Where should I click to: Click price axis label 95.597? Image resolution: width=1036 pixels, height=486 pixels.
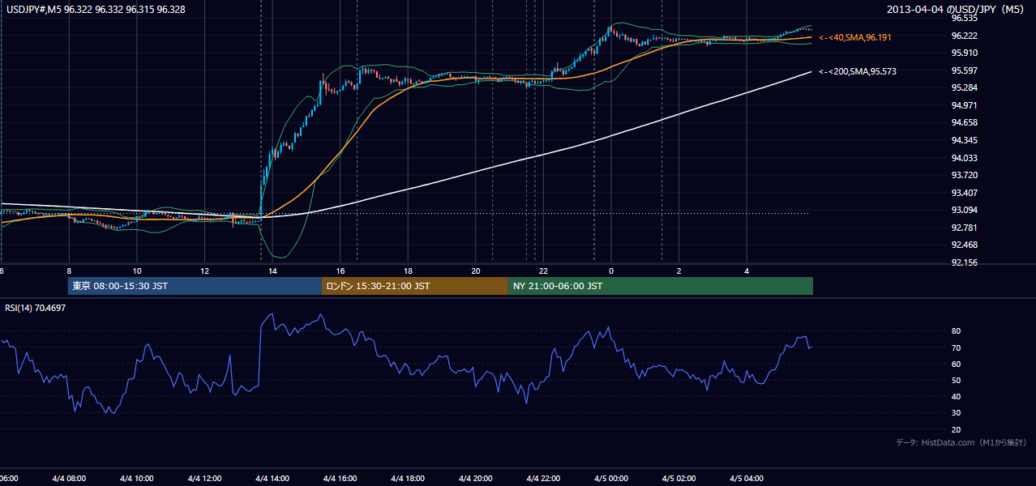964,70
